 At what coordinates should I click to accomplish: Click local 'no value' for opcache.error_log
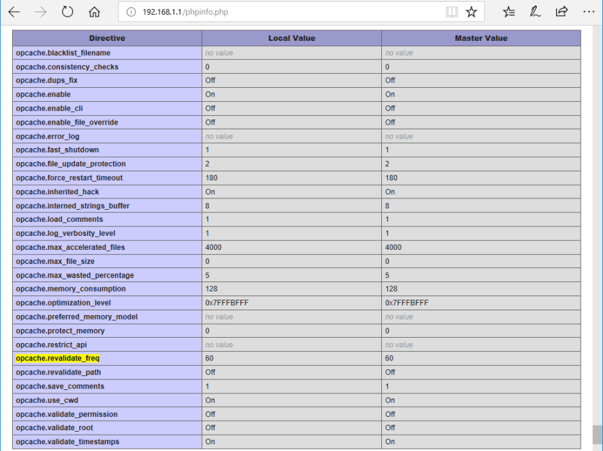click(219, 136)
